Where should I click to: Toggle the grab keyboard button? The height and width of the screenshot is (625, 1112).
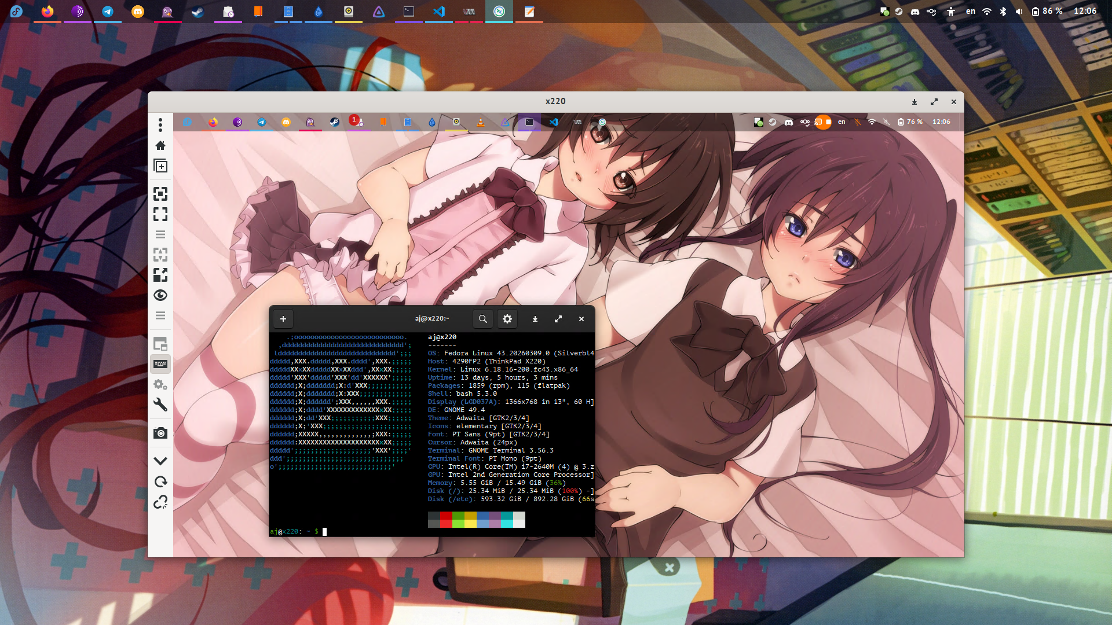pyautogui.click(x=160, y=364)
